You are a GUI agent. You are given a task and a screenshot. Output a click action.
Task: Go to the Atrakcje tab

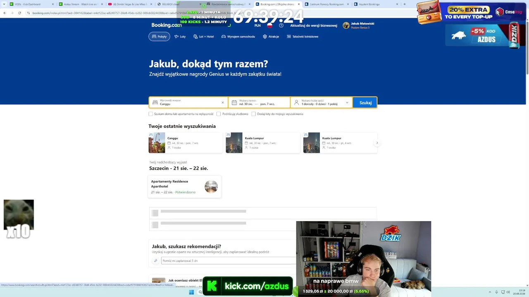[x=271, y=36]
